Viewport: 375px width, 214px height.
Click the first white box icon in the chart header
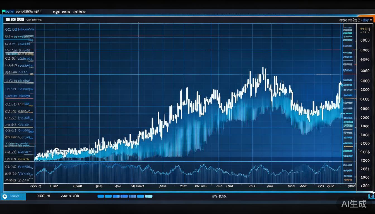pos(8,20)
